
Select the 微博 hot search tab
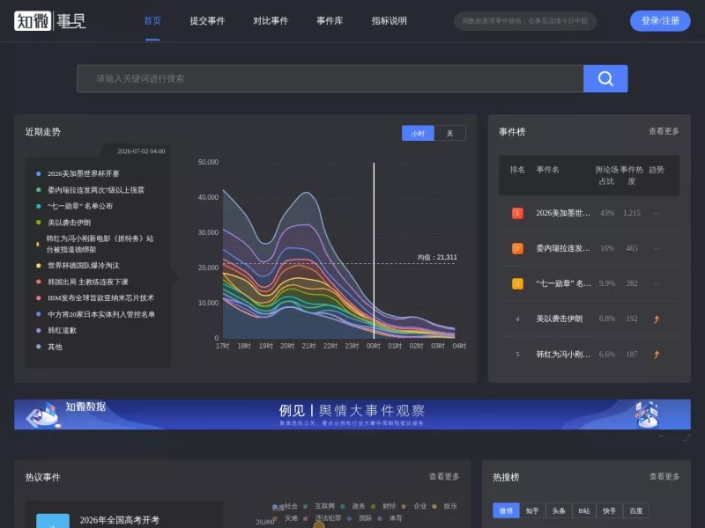pos(506,510)
